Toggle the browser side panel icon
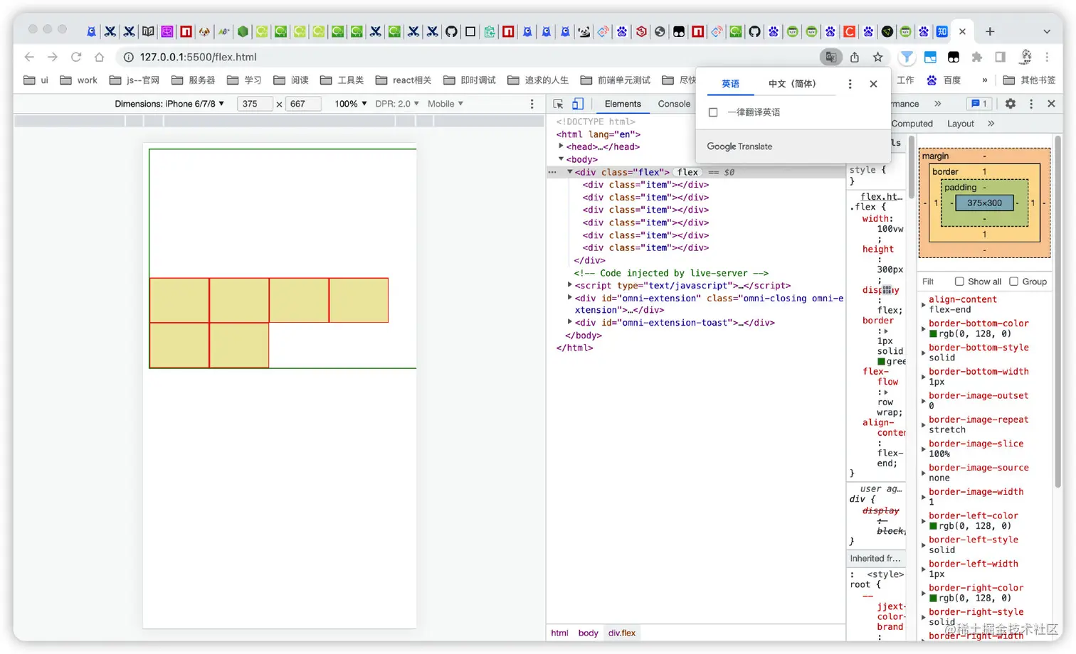This screenshot has width=1076, height=654. pos(1001,57)
